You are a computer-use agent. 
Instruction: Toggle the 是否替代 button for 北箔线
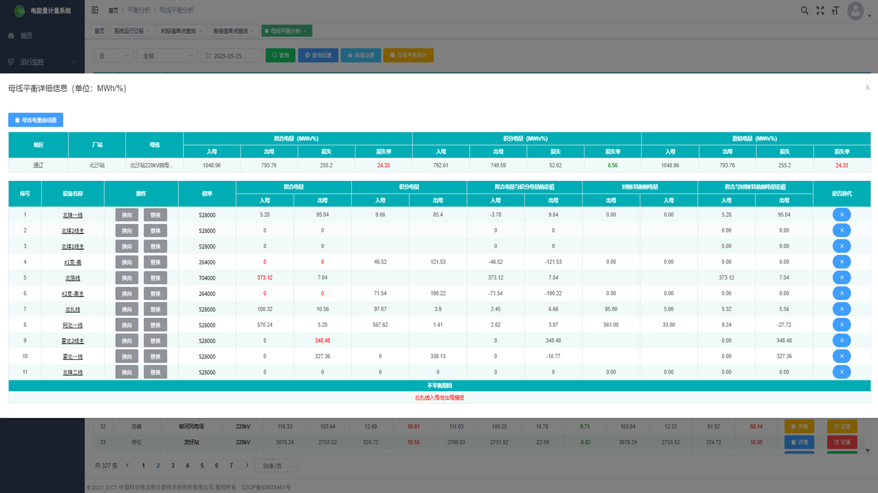pyautogui.click(x=841, y=278)
